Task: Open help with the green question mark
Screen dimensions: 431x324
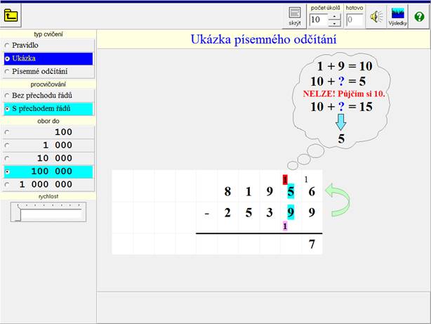Action: click(419, 16)
